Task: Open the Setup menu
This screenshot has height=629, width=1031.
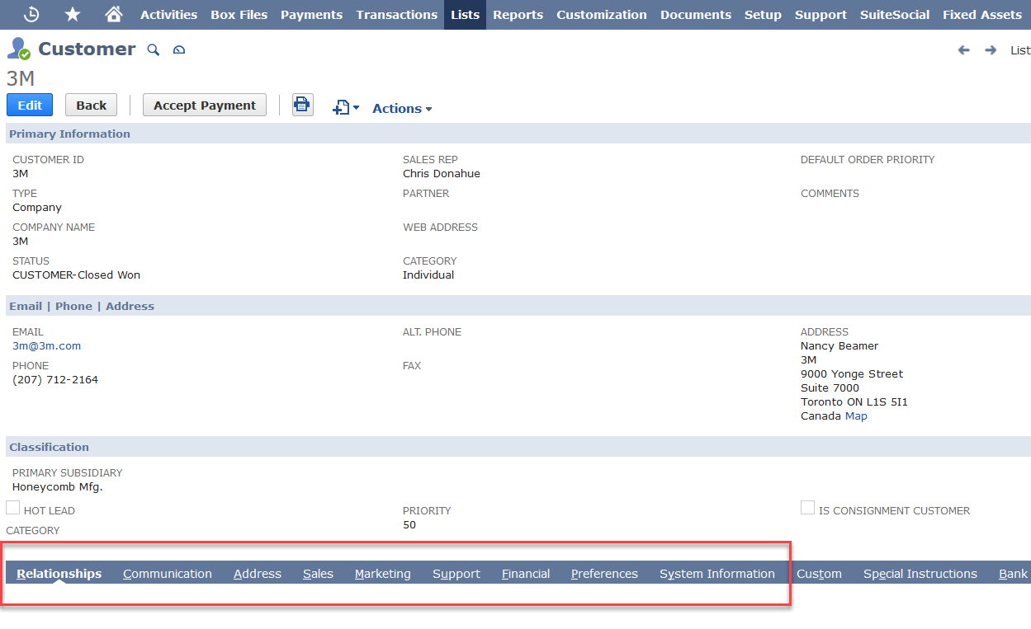Action: click(763, 15)
